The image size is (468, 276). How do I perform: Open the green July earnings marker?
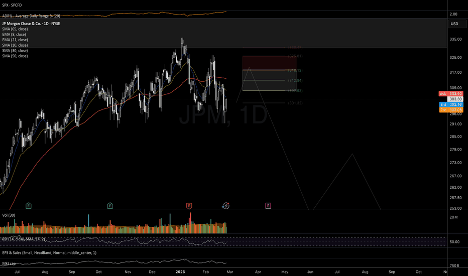(x=28, y=206)
